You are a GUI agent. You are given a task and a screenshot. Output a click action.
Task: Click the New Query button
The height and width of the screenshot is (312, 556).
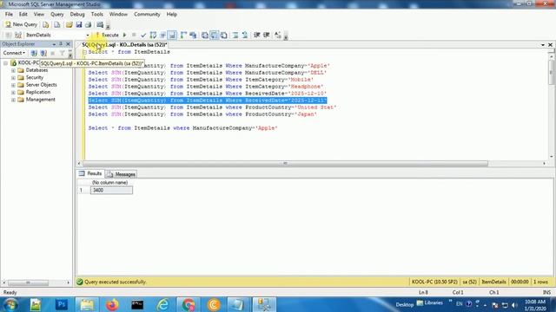[21, 24]
